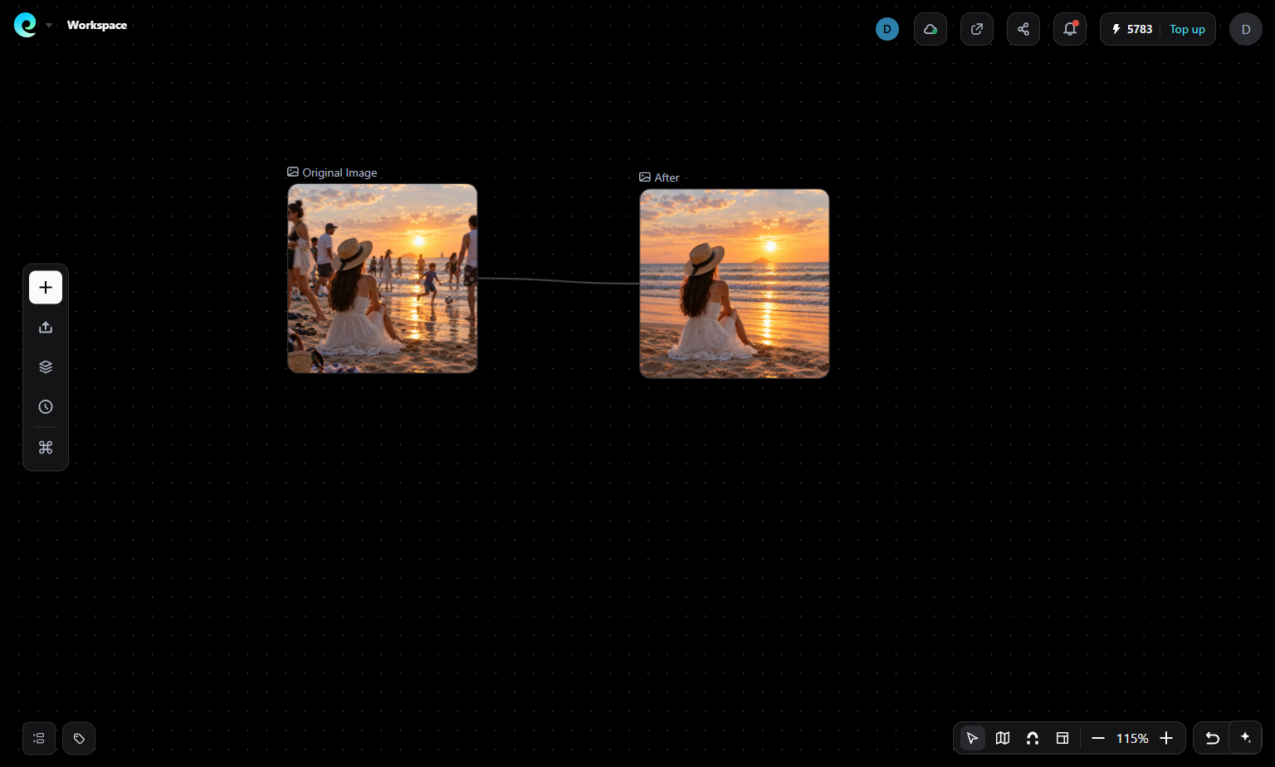
Task: Click the Top up link
Action: tap(1187, 29)
